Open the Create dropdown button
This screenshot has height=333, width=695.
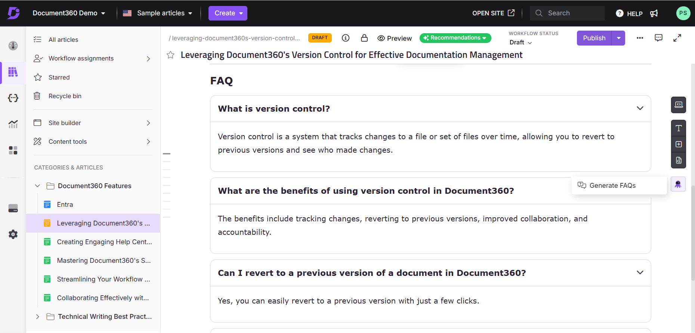[x=228, y=13]
